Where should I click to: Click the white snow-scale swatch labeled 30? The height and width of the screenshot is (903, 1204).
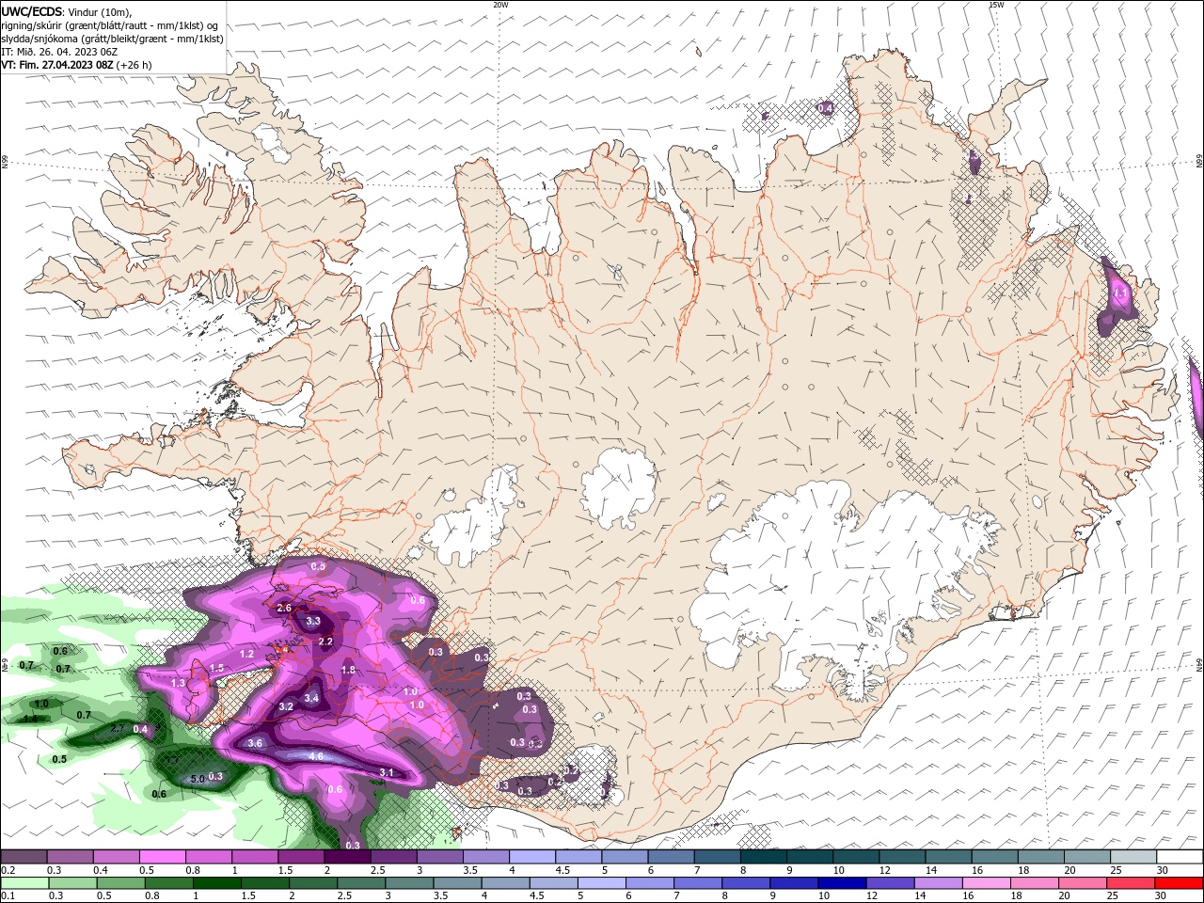pos(1179,857)
